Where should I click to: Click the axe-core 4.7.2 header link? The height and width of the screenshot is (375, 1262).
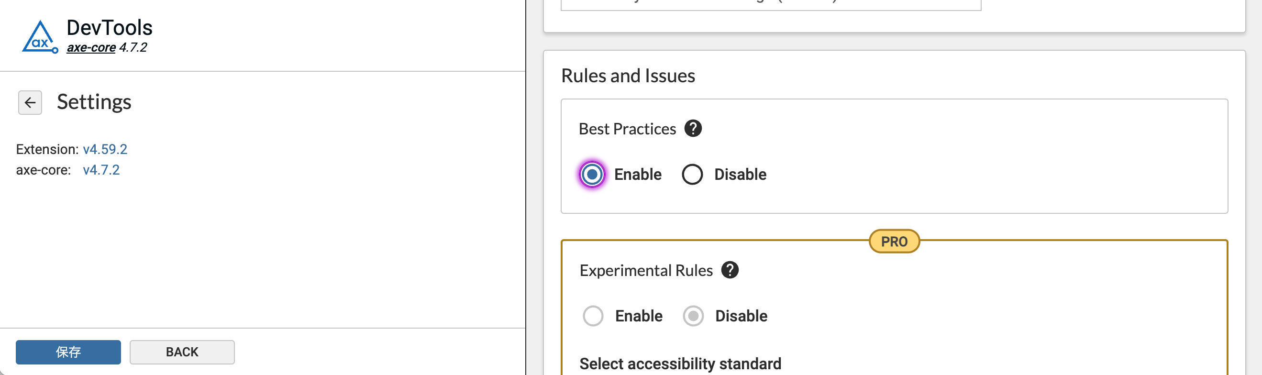tap(92, 47)
